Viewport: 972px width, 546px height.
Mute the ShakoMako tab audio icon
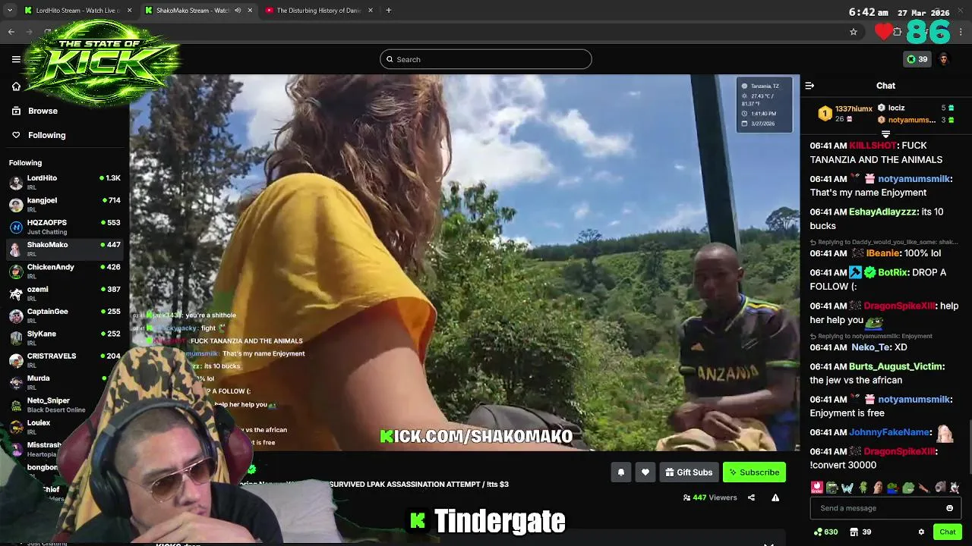(238, 11)
